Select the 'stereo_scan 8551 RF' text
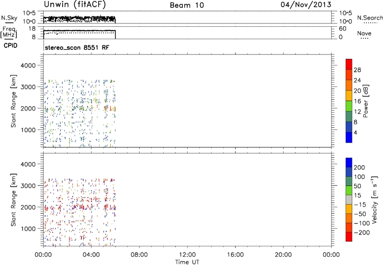The width and height of the screenshot is (383, 265). point(77,47)
